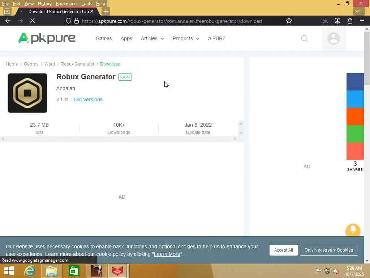Viewport: 370px width, 278px height.
Task: Click the Robux Generator app icon
Action: click(27, 93)
